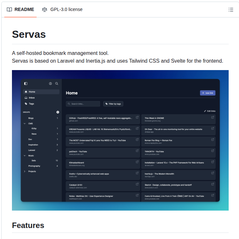
Task: Click the Inbox tray icon in sidebar
Action: point(26,98)
